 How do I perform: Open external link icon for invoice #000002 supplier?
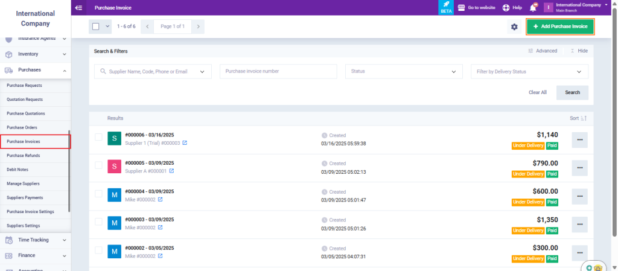click(x=161, y=256)
